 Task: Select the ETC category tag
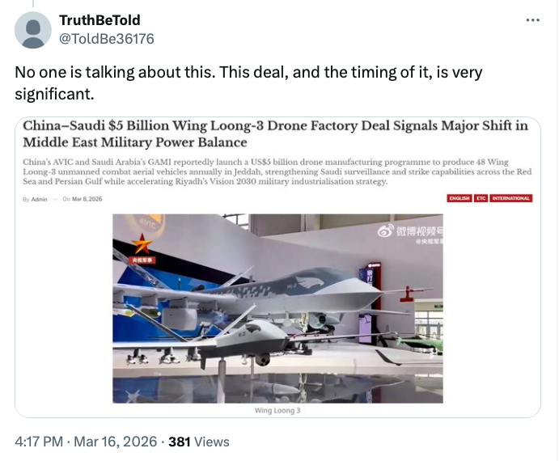click(x=481, y=198)
